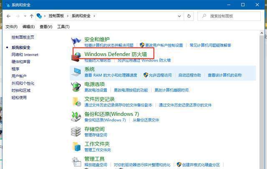267x169 pixels.
Task: Open the 文件(F) menu
Action: 11,27
